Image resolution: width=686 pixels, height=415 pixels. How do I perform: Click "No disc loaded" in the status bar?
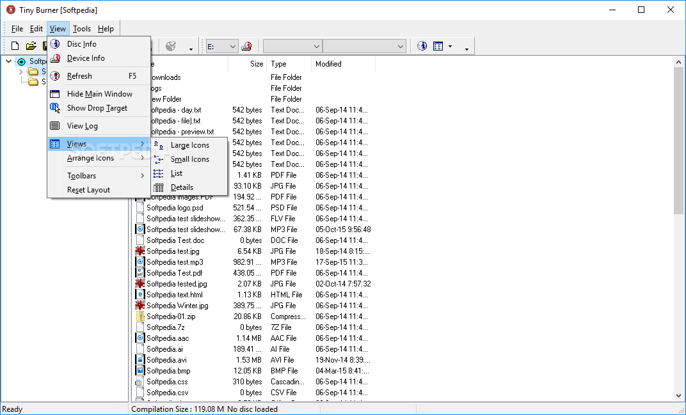pyautogui.click(x=252, y=409)
